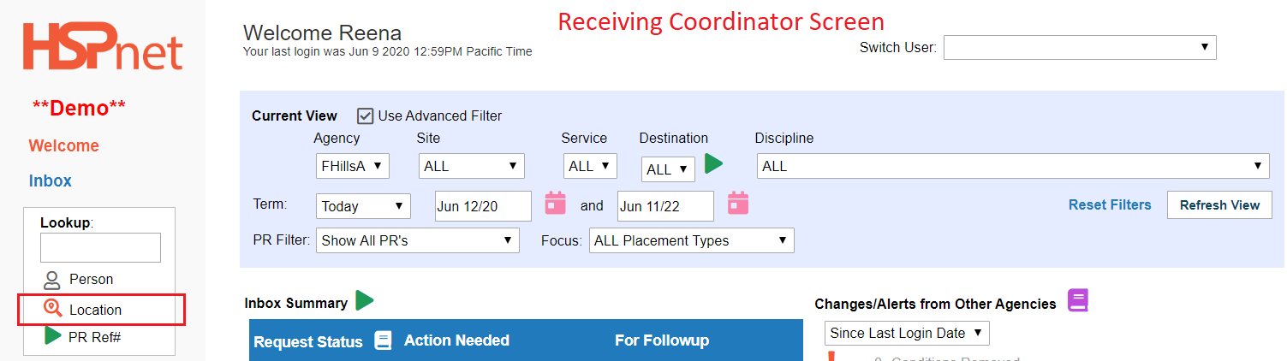Click the Reset Filters link
This screenshot has width=1287, height=361.
click(1110, 205)
